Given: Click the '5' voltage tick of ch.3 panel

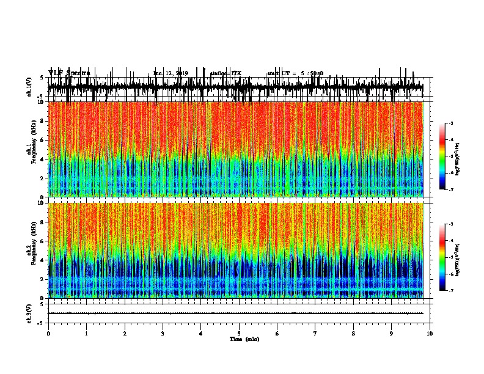Looking at the screenshot, I should [x=42, y=304].
